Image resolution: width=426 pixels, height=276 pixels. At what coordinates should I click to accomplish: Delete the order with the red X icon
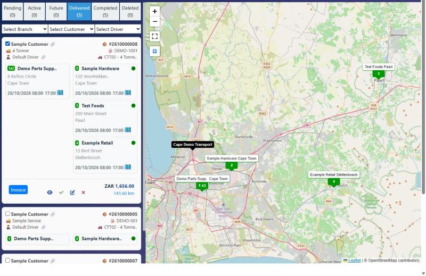84,193
